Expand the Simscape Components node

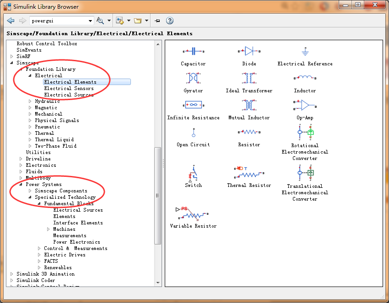click(x=30, y=191)
